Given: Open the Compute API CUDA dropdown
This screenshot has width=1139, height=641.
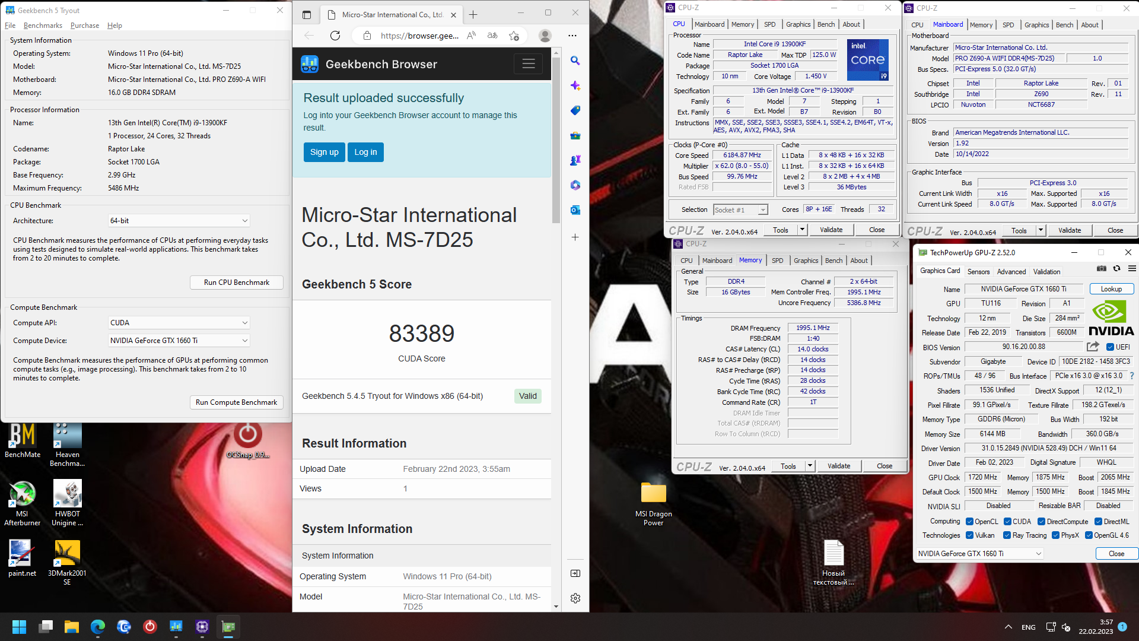Looking at the screenshot, I should click(x=179, y=323).
